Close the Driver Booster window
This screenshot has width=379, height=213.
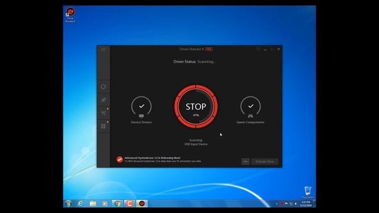[x=279, y=49]
